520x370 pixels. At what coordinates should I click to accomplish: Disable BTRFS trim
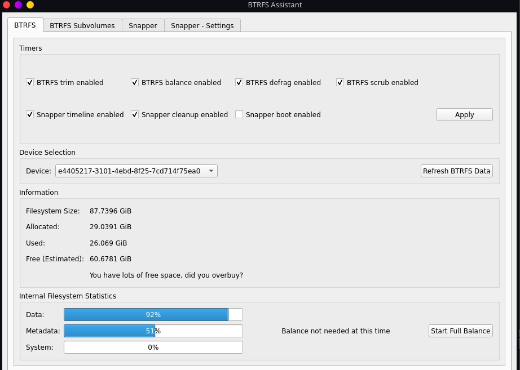(29, 82)
